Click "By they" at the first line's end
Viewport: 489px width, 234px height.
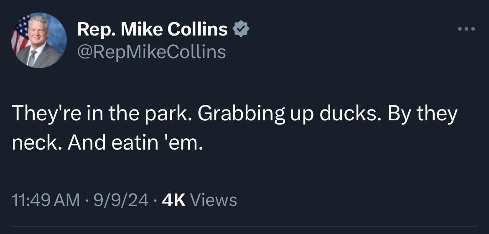(423, 114)
